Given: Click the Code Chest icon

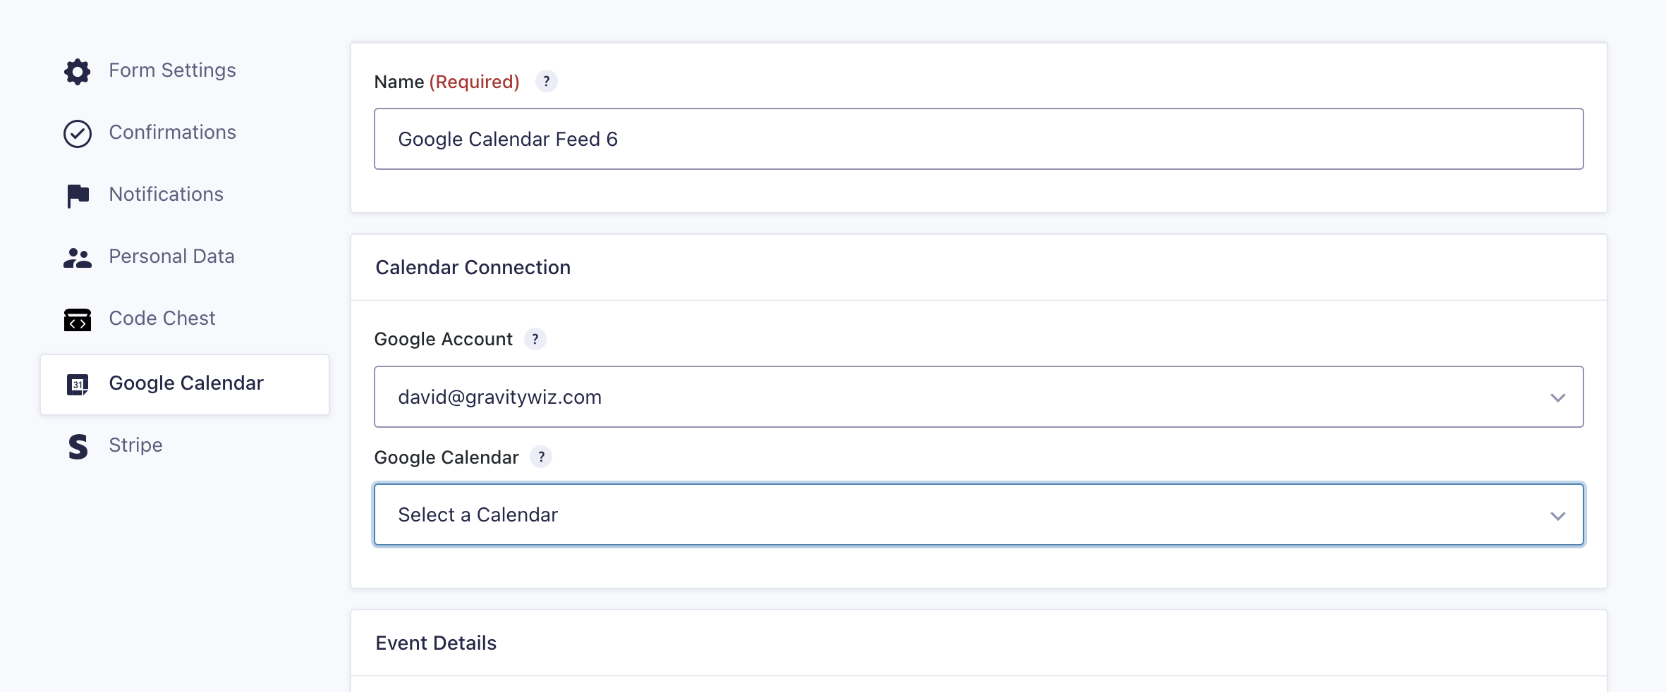Looking at the screenshot, I should point(78,320).
